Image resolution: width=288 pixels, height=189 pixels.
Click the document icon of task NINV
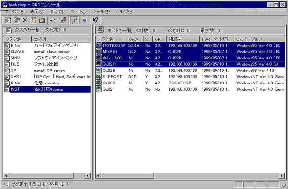[7, 83]
